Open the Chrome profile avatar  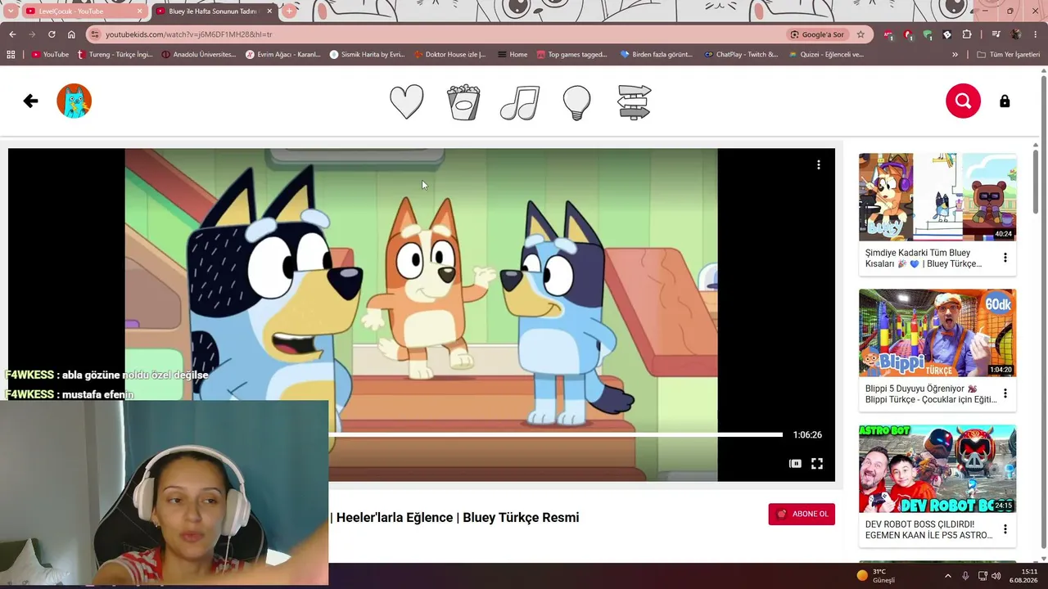click(1015, 34)
